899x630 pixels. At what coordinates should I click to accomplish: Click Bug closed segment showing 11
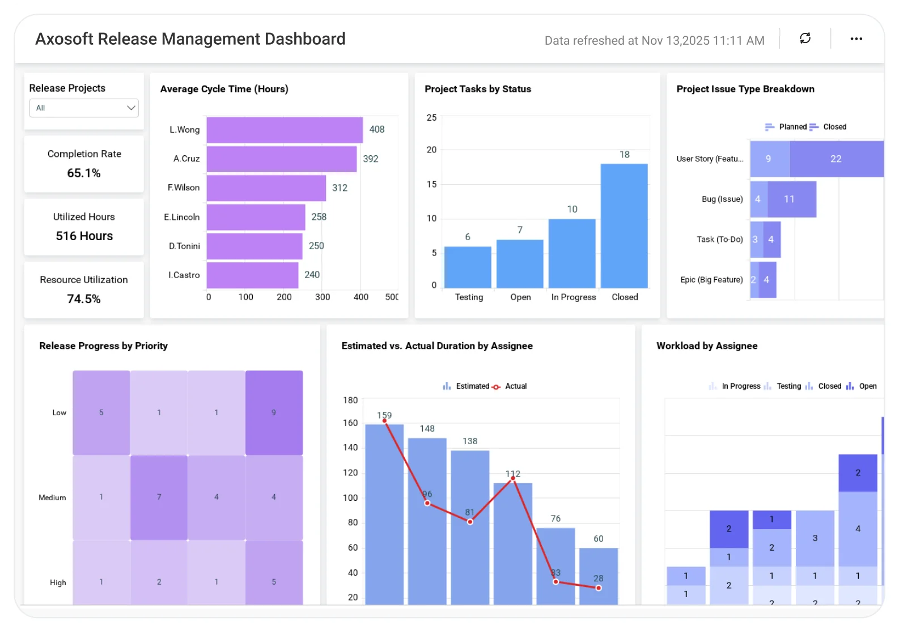pos(792,199)
